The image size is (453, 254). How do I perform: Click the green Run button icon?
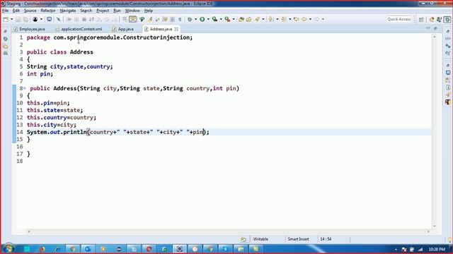202,19
